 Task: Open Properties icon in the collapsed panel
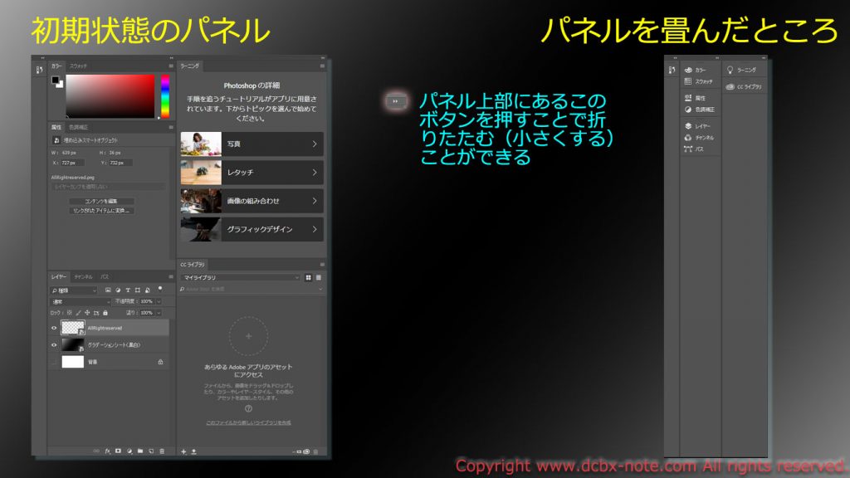tap(688, 98)
